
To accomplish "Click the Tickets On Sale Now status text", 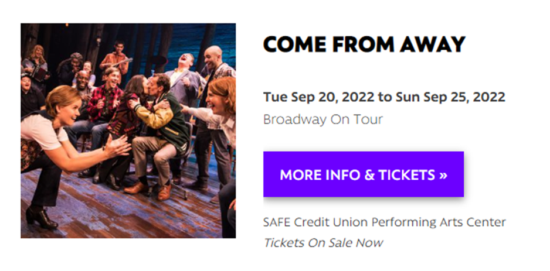I will pyautogui.click(x=322, y=242).
